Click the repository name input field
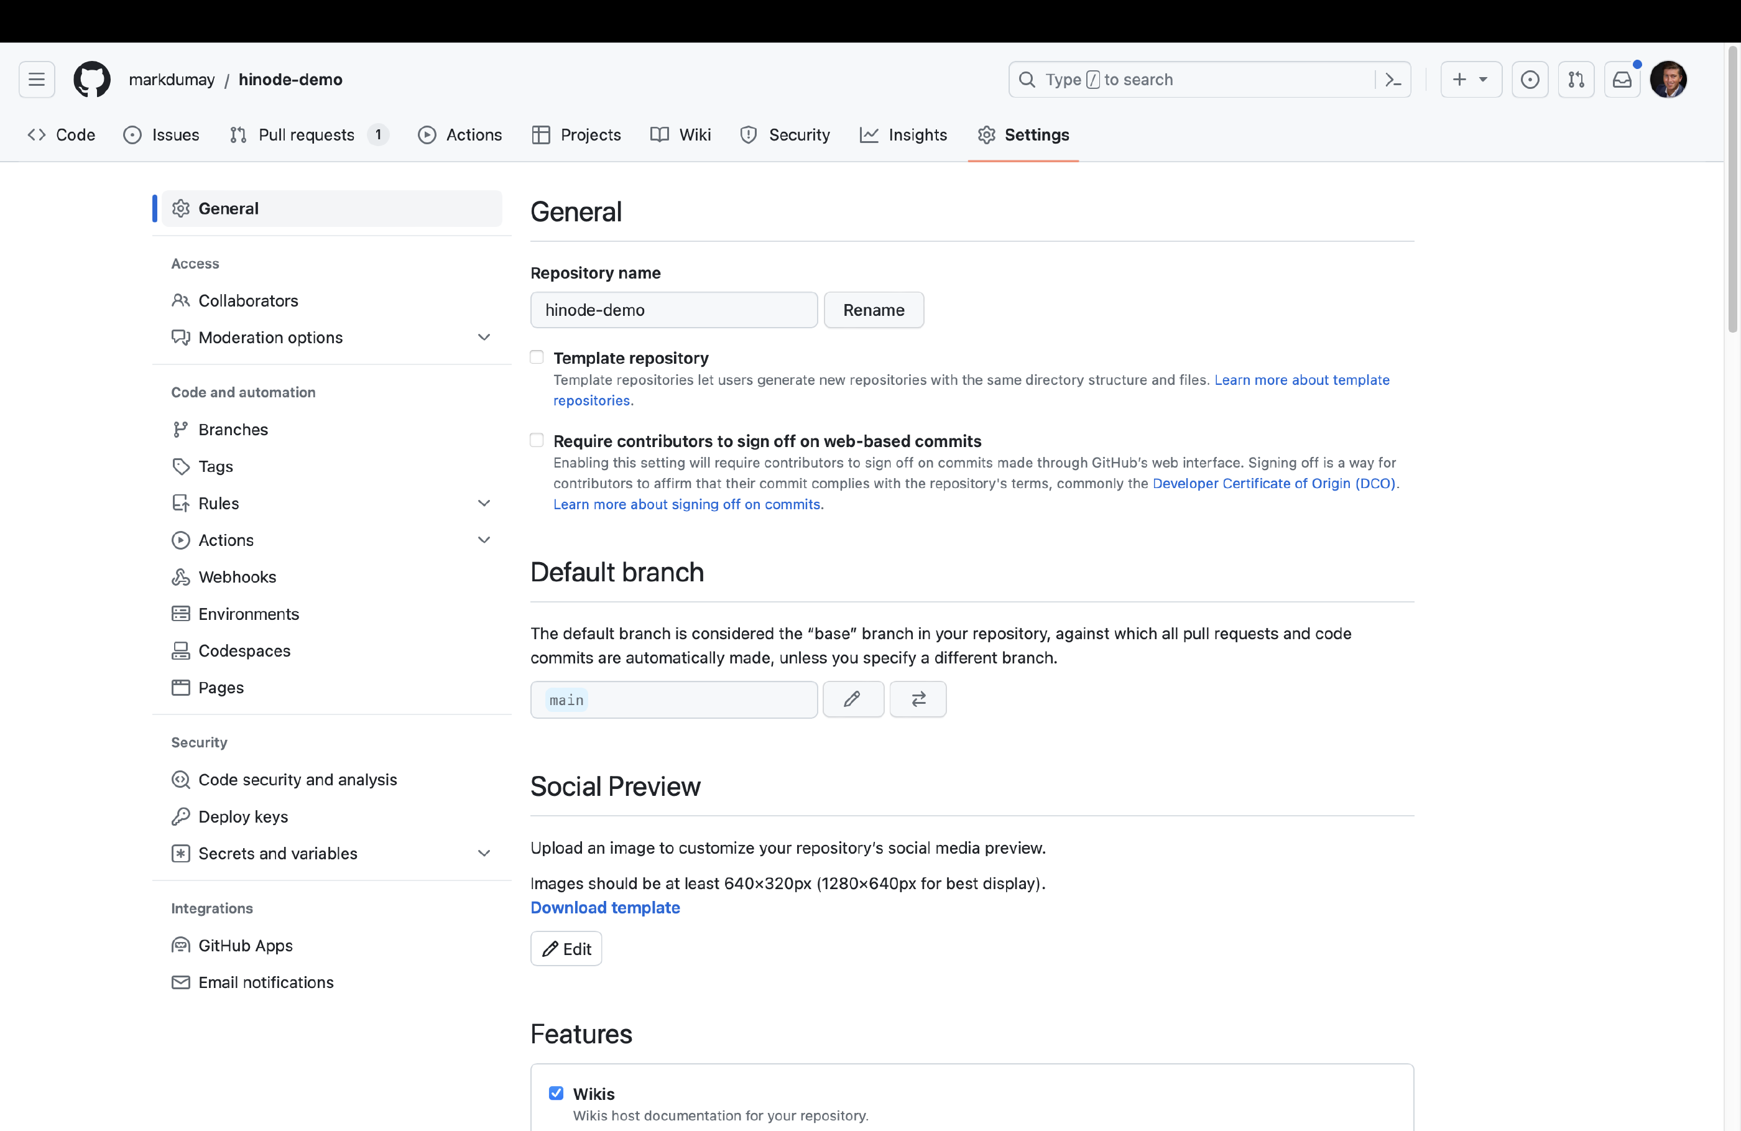 [x=674, y=310]
